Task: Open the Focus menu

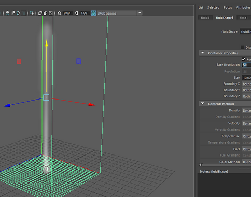Action: click(x=228, y=8)
